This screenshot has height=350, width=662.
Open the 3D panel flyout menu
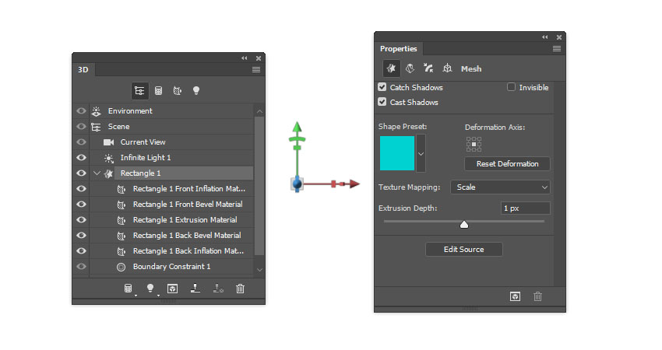(x=256, y=70)
